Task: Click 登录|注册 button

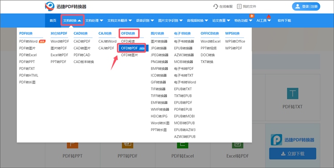Action: [x=306, y=6]
